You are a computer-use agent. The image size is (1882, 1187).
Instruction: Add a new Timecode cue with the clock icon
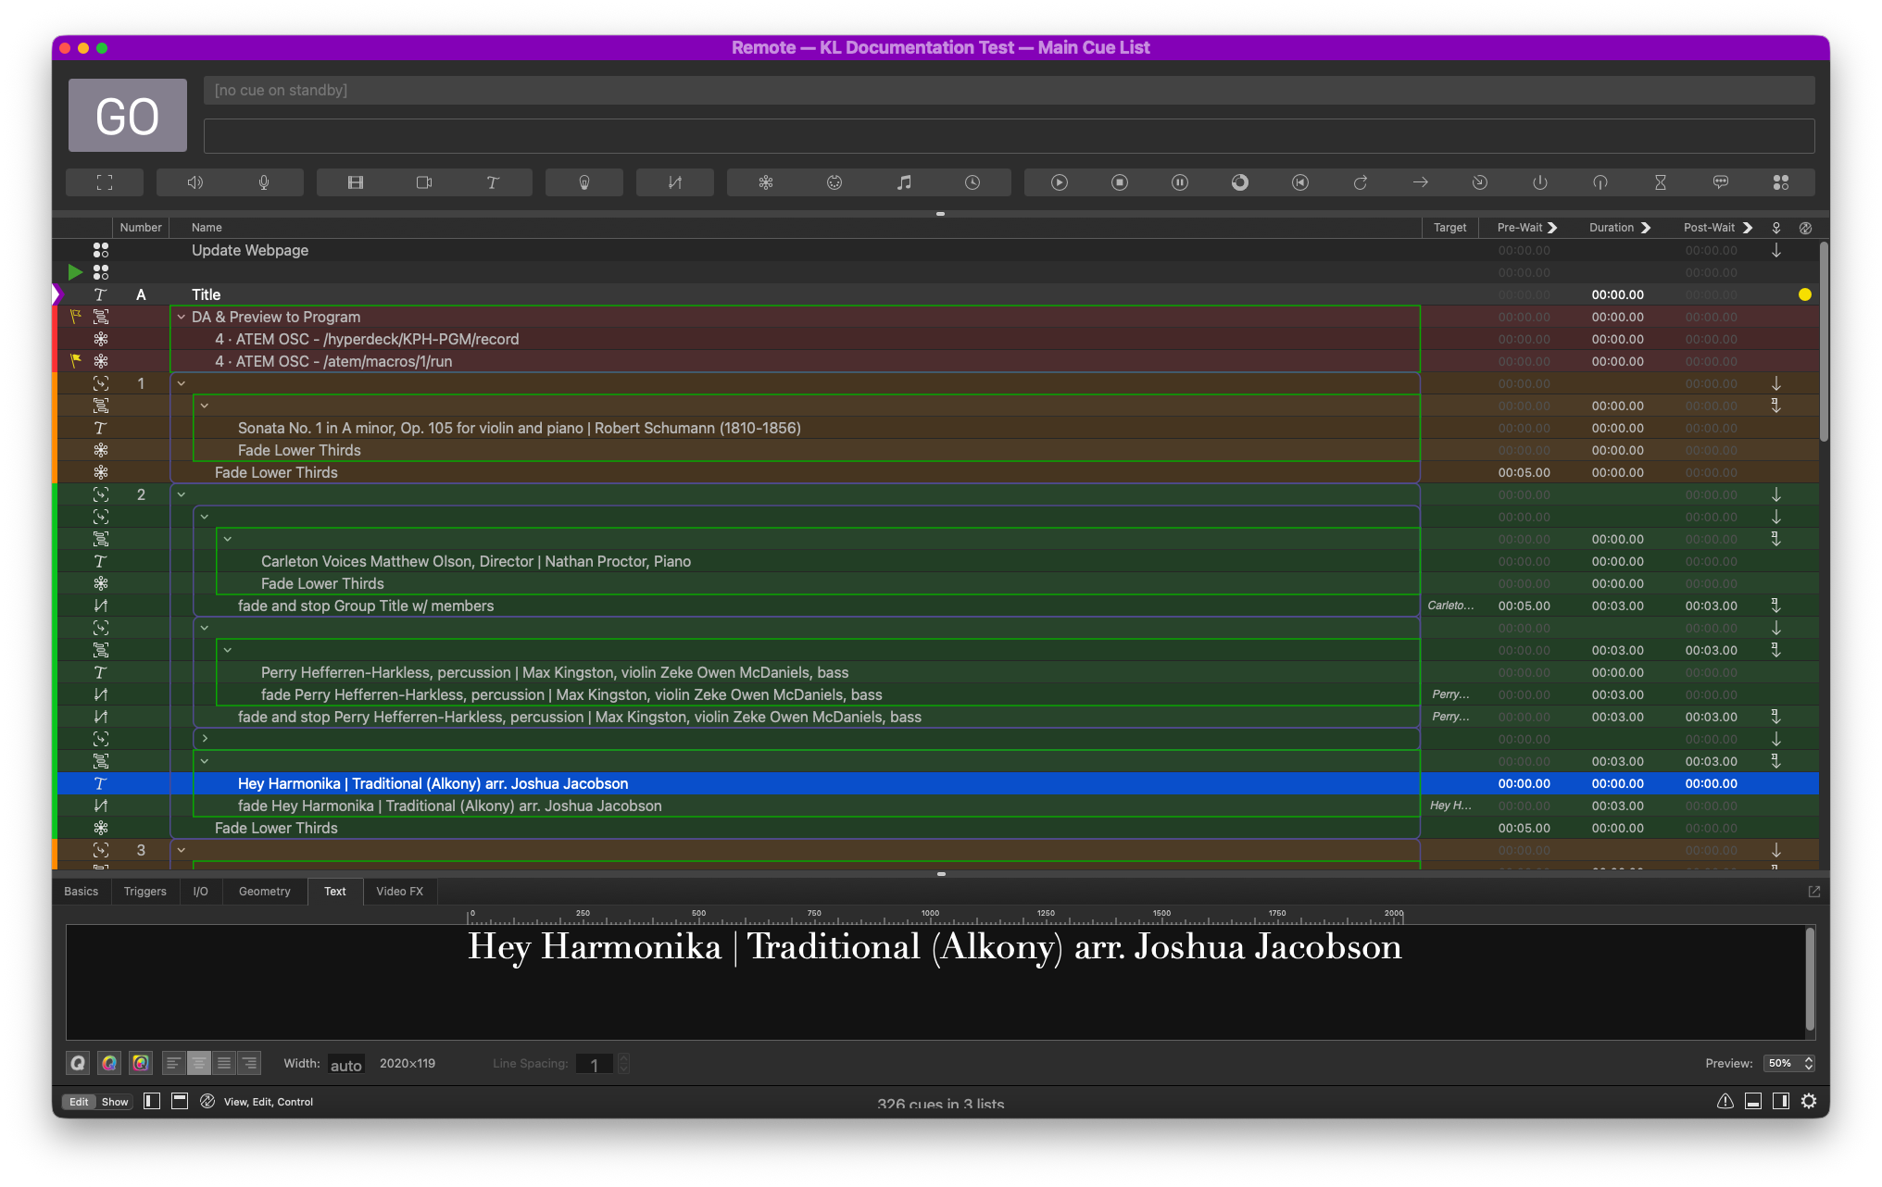(972, 182)
